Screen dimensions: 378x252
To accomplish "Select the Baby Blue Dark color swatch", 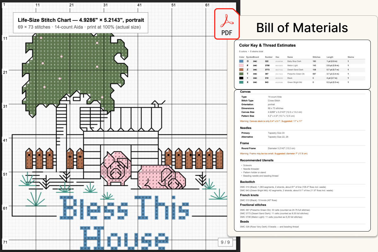I will click(x=242, y=61).
